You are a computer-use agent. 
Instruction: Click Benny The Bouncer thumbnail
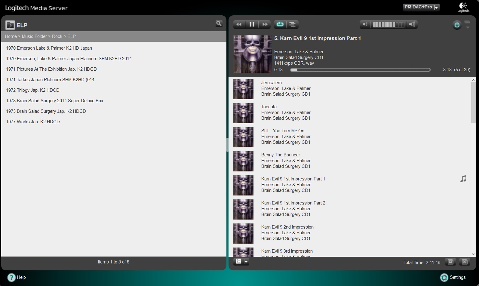244,161
